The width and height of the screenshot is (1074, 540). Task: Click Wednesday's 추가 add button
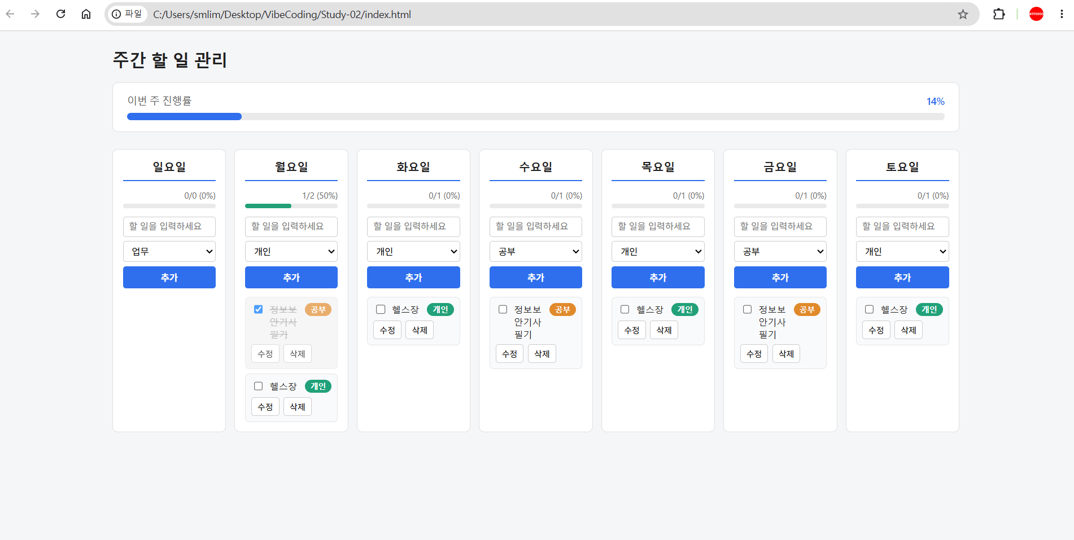pos(536,278)
